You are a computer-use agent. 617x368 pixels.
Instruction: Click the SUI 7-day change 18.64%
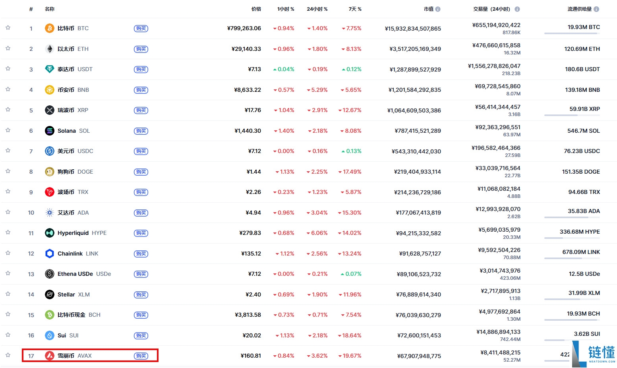tap(350, 335)
